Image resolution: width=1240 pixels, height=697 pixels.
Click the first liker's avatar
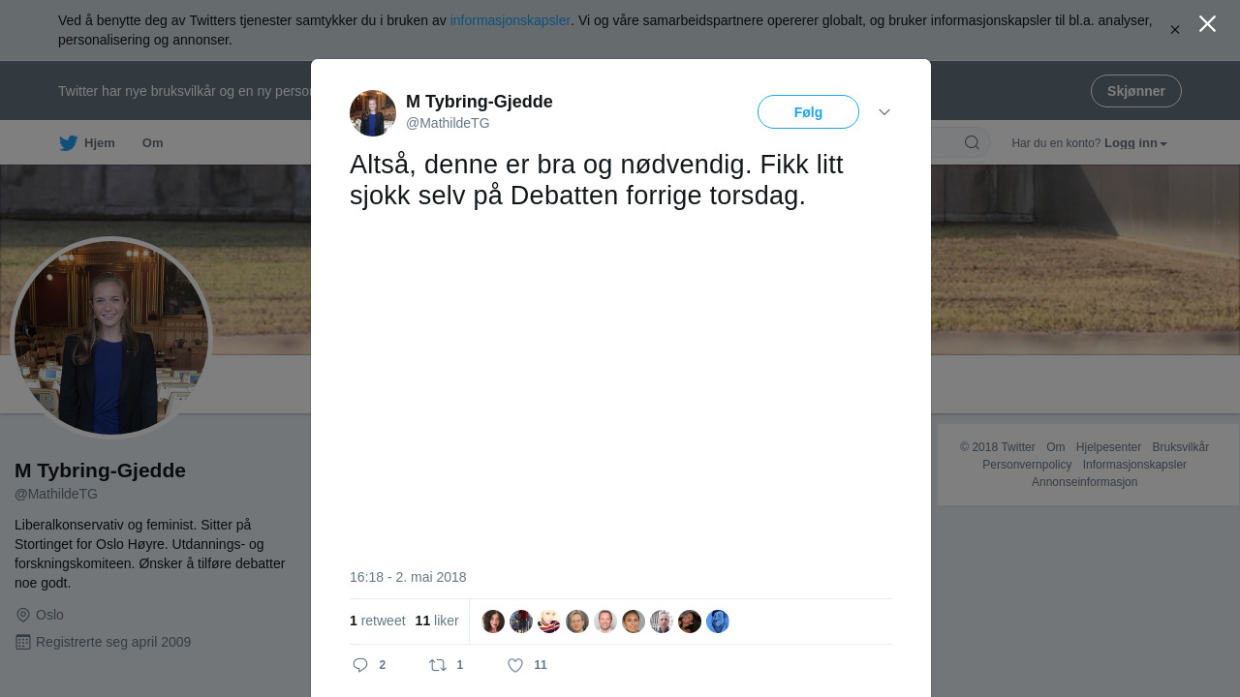493,621
